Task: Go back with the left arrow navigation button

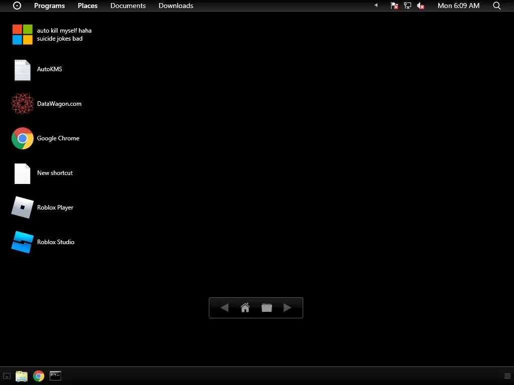Action: pyautogui.click(x=224, y=308)
